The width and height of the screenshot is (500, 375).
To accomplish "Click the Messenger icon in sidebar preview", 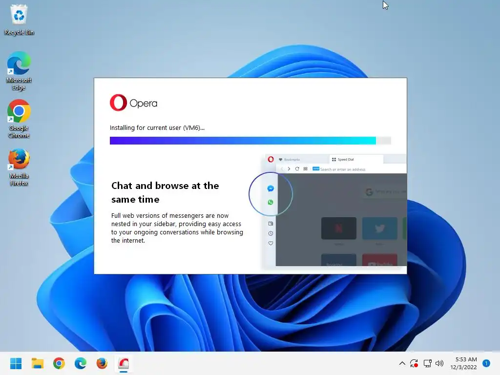I will pyautogui.click(x=271, y=188).
